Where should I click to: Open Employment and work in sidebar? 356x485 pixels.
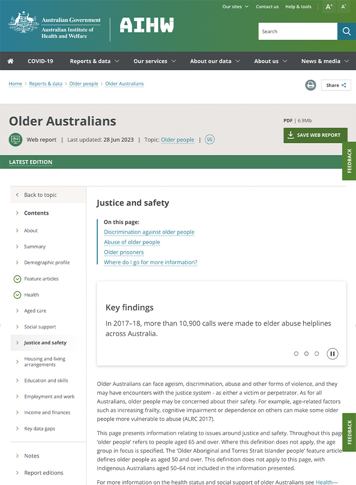click(49, 396)
